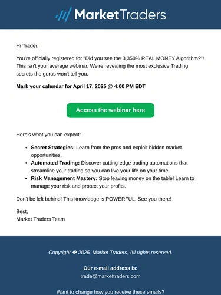
Task: Click the copyright 2025 Market Traders notice
Action: pos(110,253)
